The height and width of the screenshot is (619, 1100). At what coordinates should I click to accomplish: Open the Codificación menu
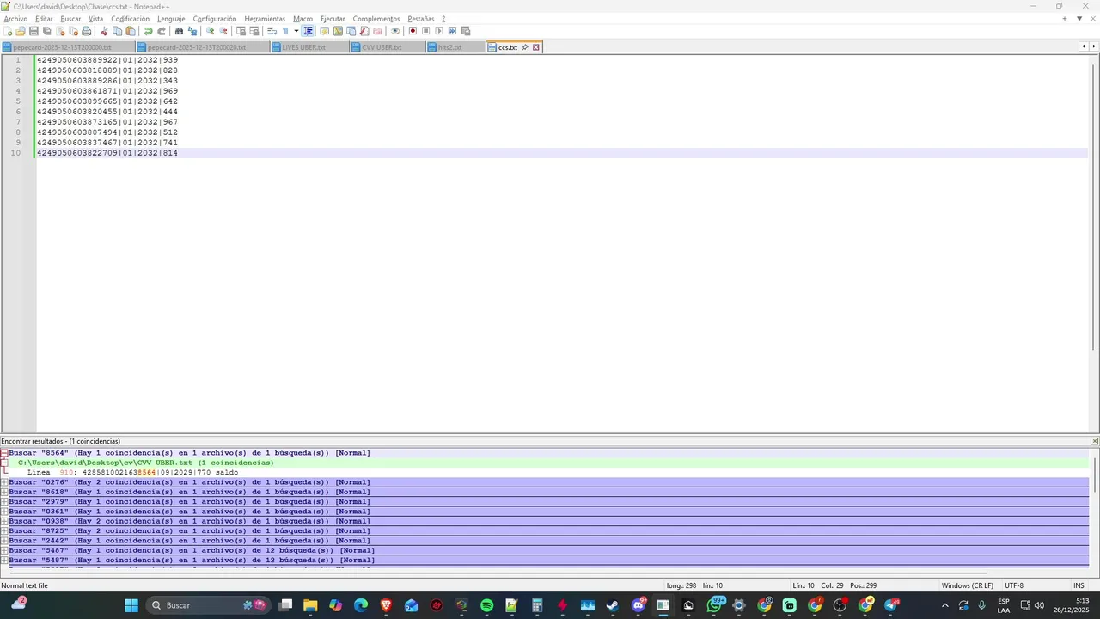[130, 19]
